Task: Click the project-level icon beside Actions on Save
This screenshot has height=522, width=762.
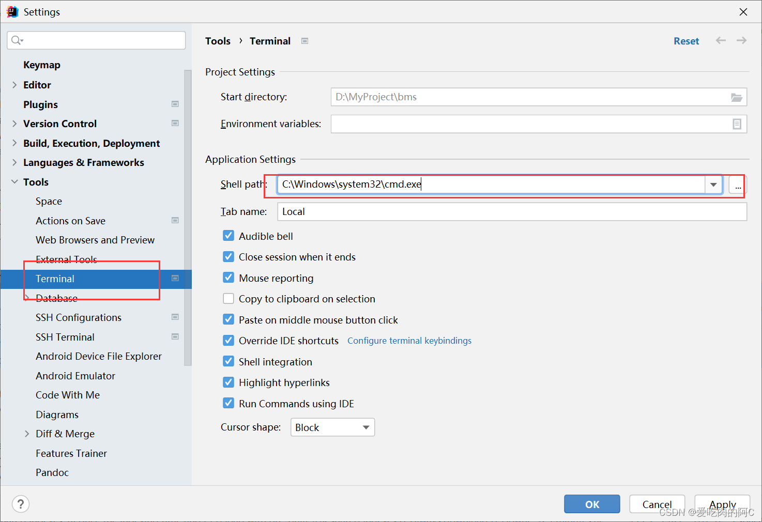Action: (x=175, y=220)
